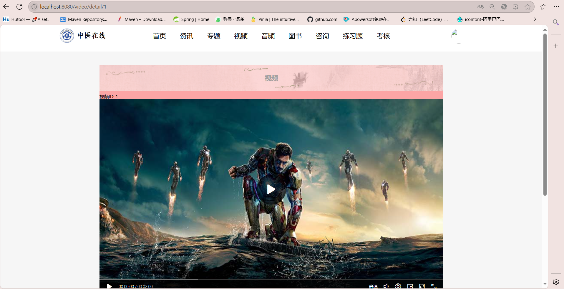Enter picture-in-picture mode
The height and width of the screenshot is (289, 564).
(410, 286)
